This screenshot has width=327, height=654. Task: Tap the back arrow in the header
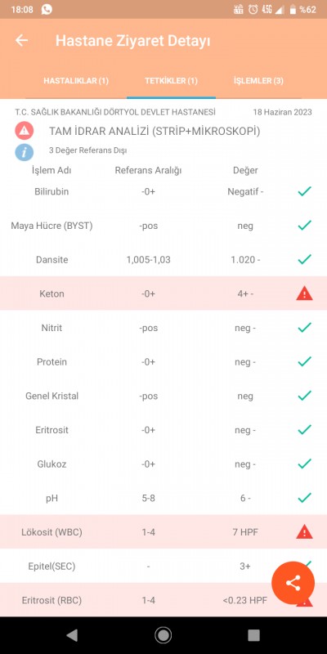22,40
